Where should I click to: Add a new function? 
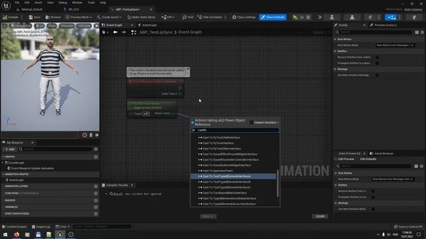(x=96, y=193)
